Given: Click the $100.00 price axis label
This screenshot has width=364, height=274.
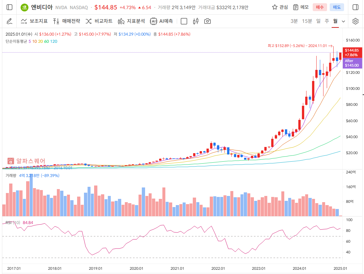Looking at the screenshot, I should click(353, 89).
